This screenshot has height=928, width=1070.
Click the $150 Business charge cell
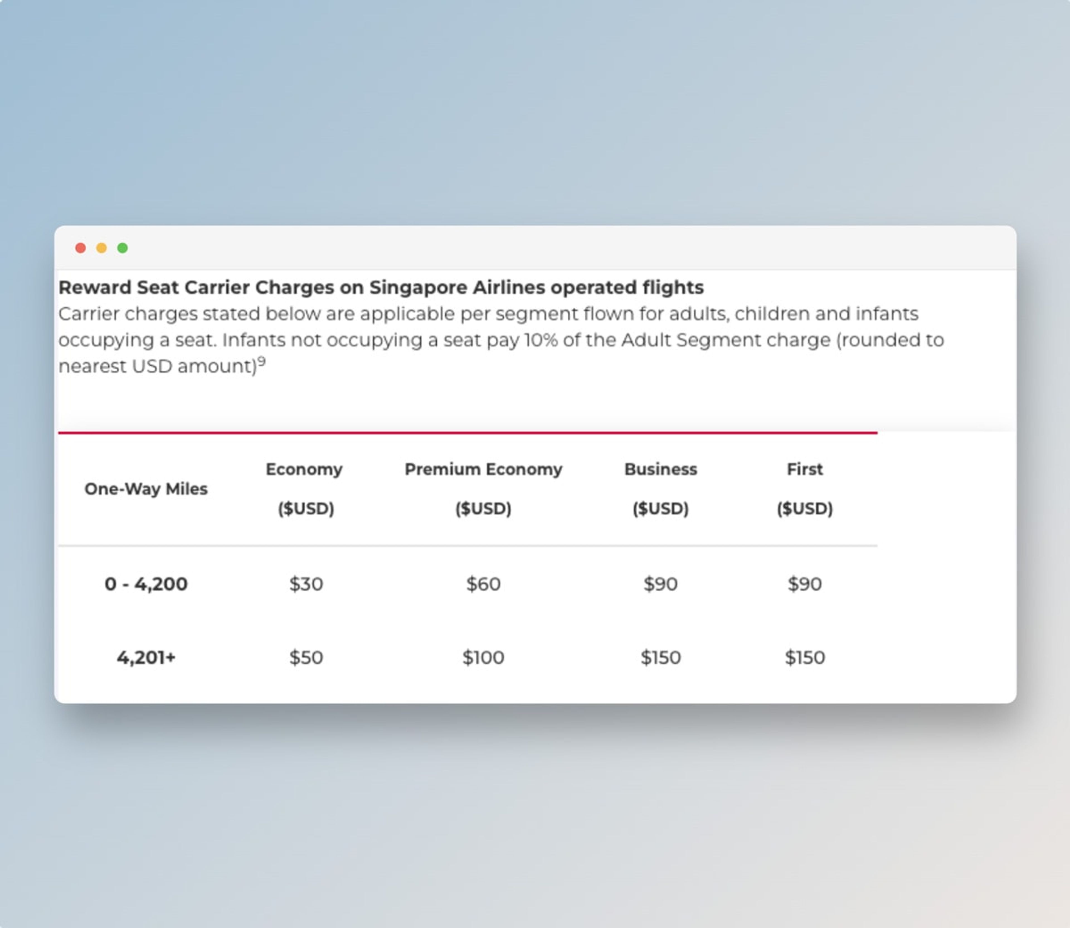click(660, 658)
